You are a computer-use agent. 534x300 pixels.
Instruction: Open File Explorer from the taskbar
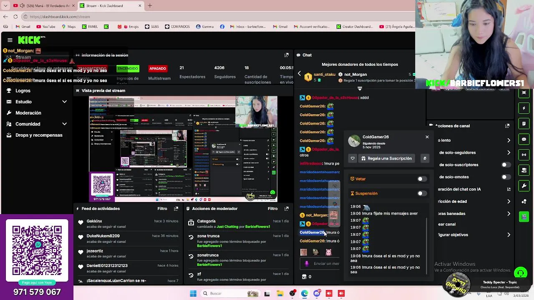click(x=280, y=293)
